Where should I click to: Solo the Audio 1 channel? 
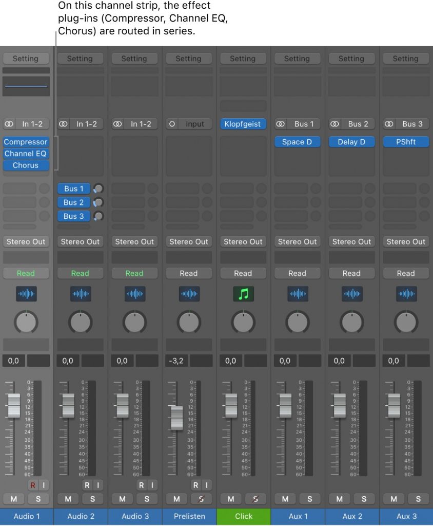pyautogui.click(x=38, y=499)
